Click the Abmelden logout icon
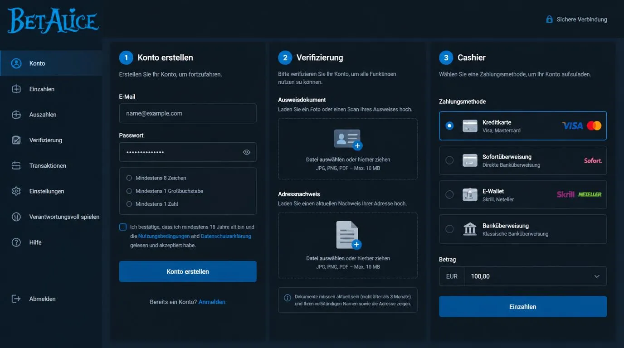This screenshot has height=348, width=624. 16,299
